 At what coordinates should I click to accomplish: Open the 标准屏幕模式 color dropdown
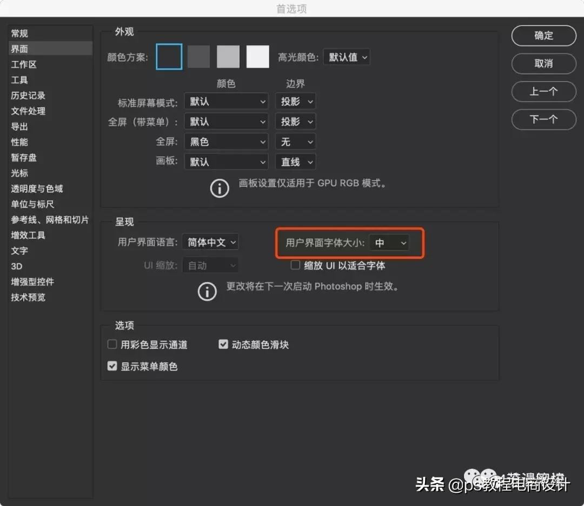(x=226, y=101)
